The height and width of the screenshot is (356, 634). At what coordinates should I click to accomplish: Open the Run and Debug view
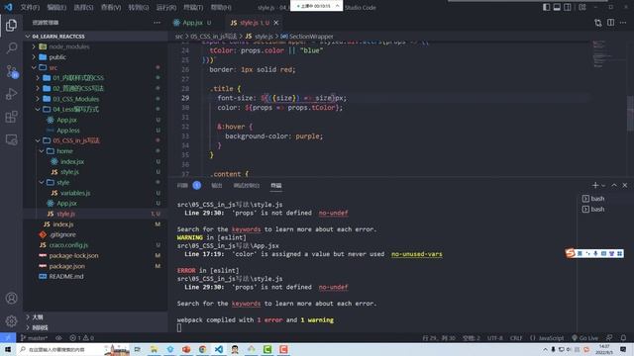pyautogui.click(x=11, y=94)
